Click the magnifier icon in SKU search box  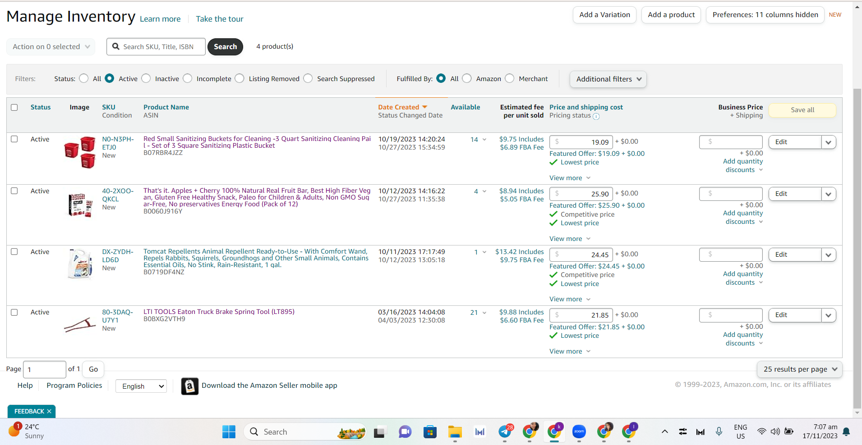tap(116, 46)
